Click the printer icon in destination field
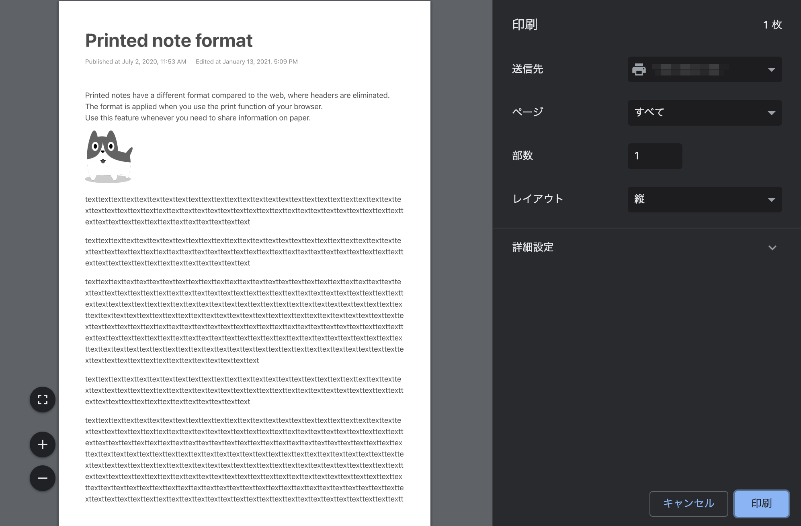Screen dimensions: 801x526 pos(639,69)
